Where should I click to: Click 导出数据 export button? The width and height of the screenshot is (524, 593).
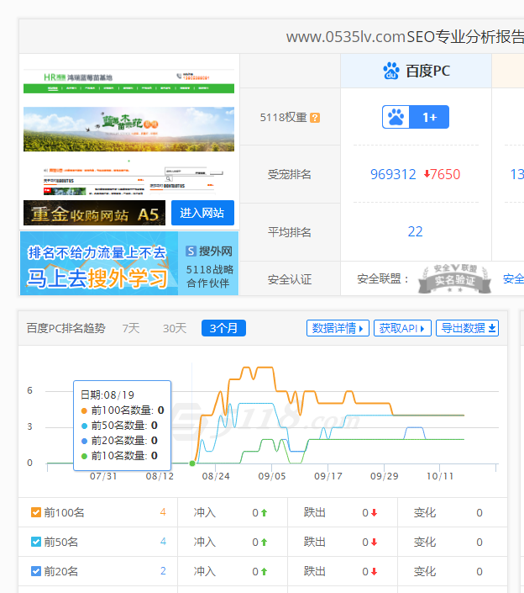tap(468, 328)
